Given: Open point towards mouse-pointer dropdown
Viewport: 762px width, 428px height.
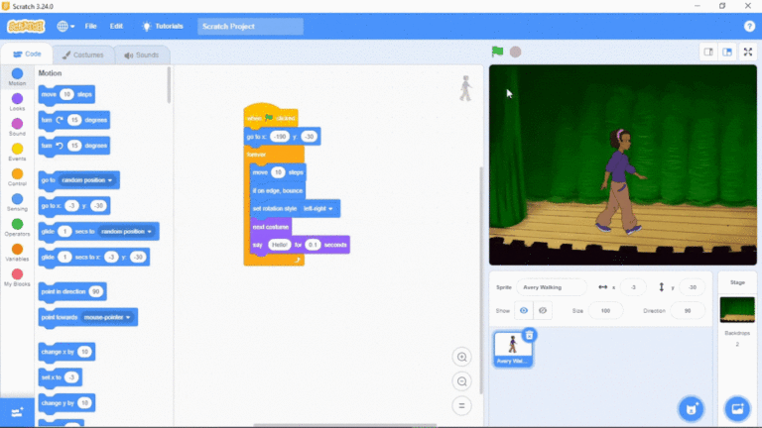Looking at the screenshot, I should click(x=107, y=317).
